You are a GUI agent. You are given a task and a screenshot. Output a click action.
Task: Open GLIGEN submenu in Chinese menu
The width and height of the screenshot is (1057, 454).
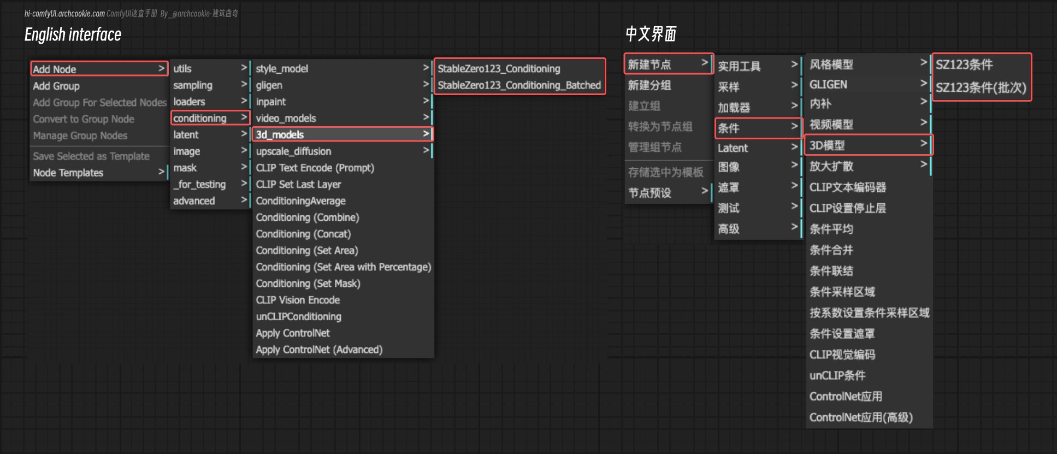coord(869,84)
